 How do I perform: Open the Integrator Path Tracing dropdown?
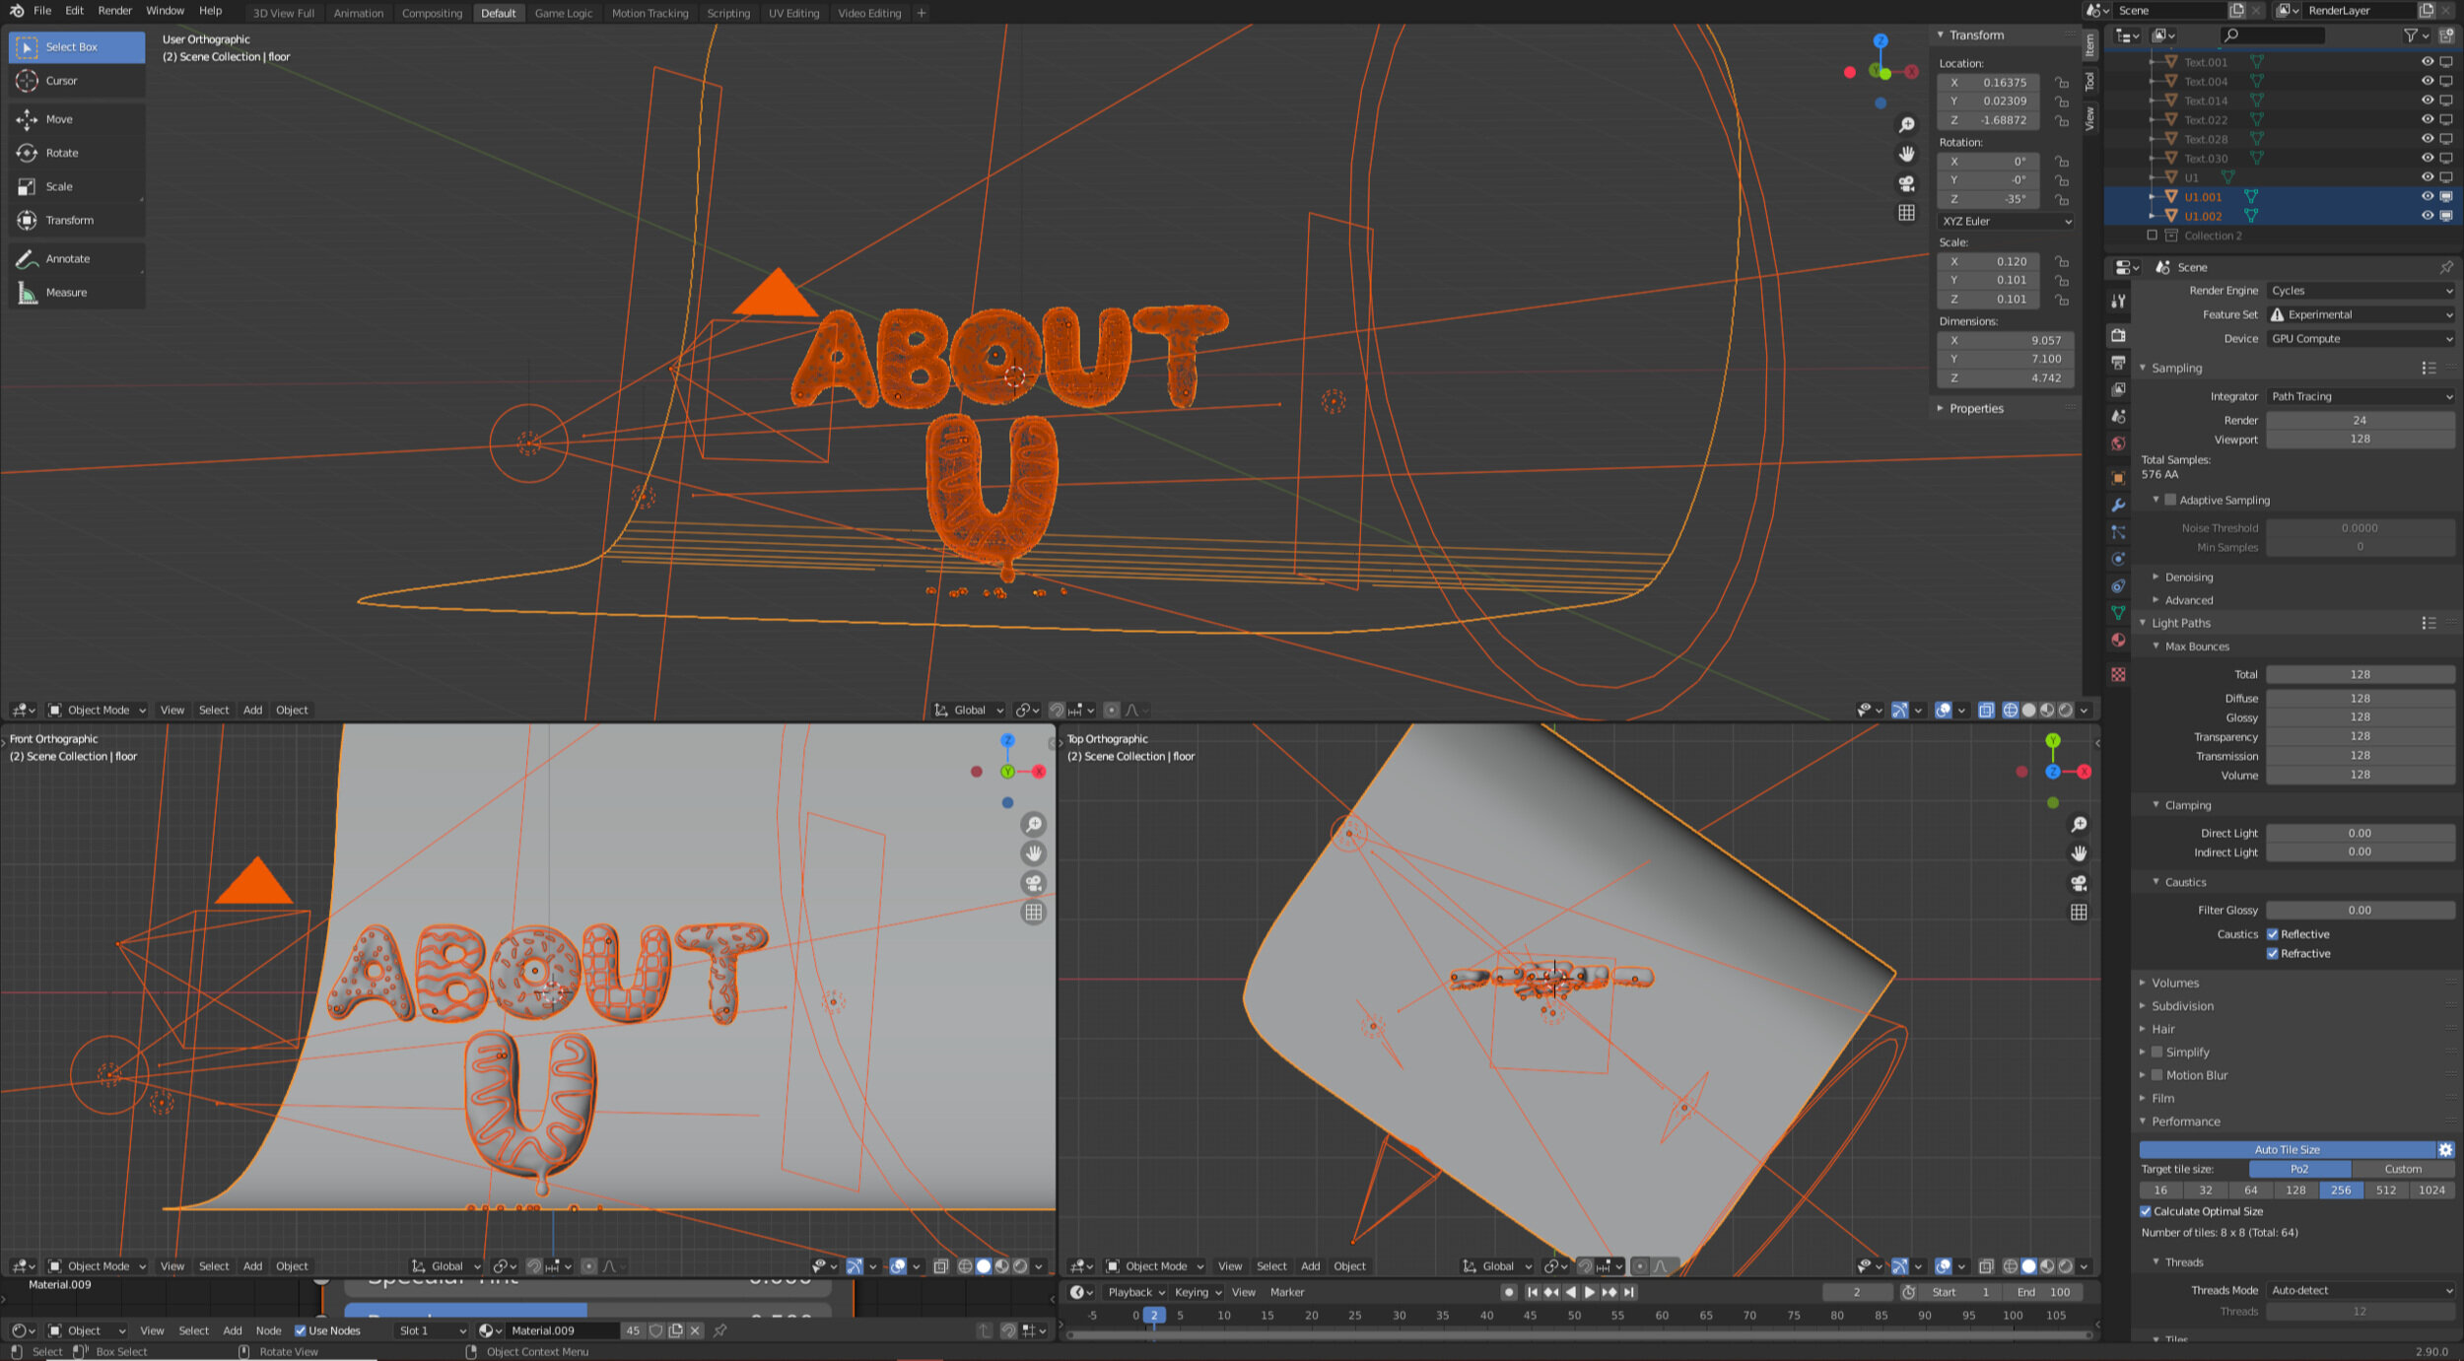[x=2360, y=396]
